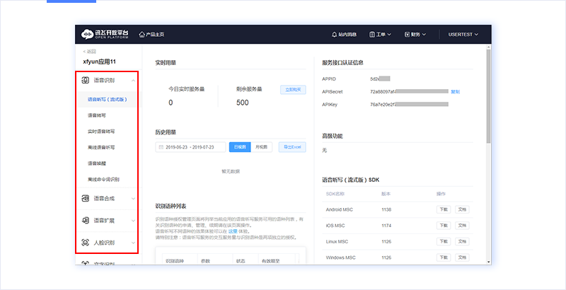Go to 产品主页 in top bar
This screenshot has width=566, height=290.
(x=151, y=35)
